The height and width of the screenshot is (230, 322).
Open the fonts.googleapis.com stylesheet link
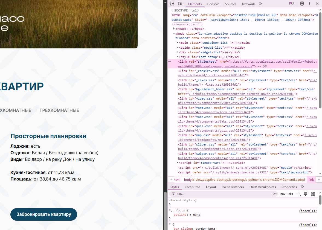(x=248, y=64)
